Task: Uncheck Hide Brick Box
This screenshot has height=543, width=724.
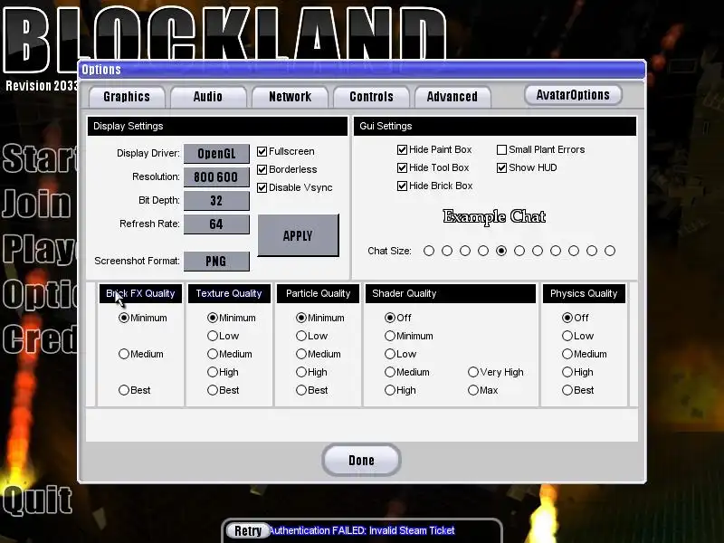Action: 402,186
